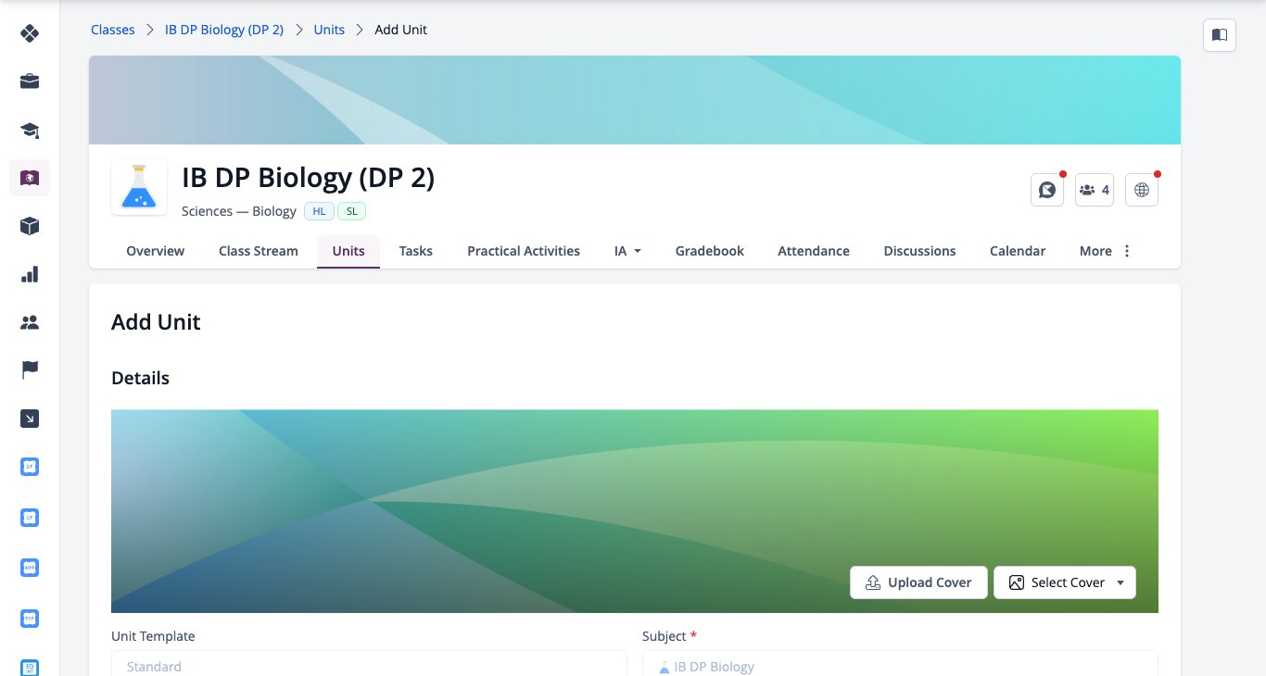Click the unit cover image preview
The width and height of the screenshot is (1266, 676).
click(x=635, y=511)
